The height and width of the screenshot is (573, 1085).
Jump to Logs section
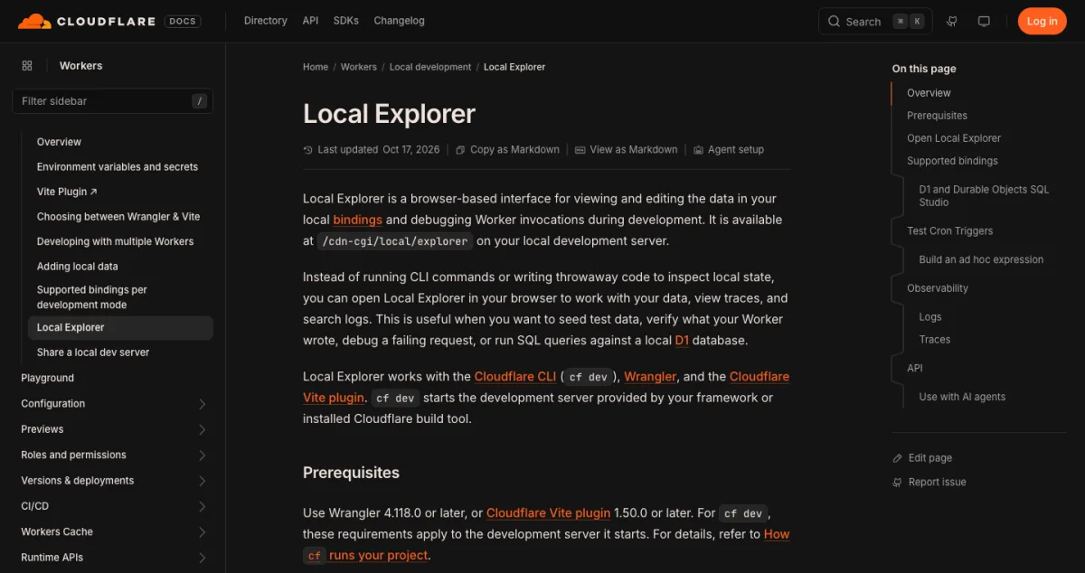[930, 317]
